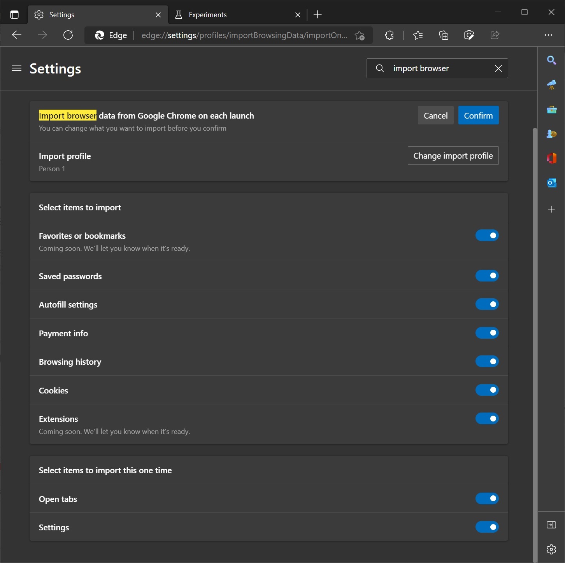565x563 pixels.
Task: Disable the Saved passwords toggle
Action: 487,276
